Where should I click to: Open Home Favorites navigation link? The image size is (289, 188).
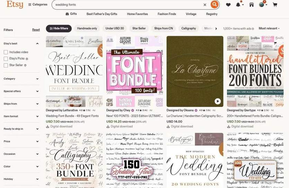click(x=137, y=14)
